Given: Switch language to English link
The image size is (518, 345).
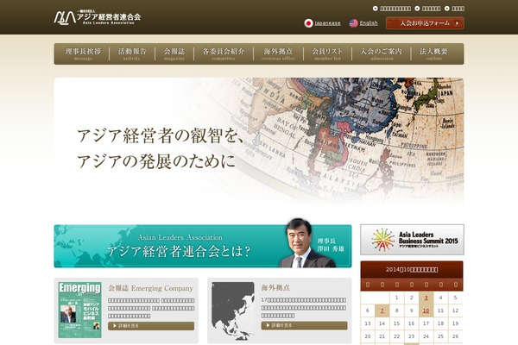Looking at the screenshot, I should [369, 23].
